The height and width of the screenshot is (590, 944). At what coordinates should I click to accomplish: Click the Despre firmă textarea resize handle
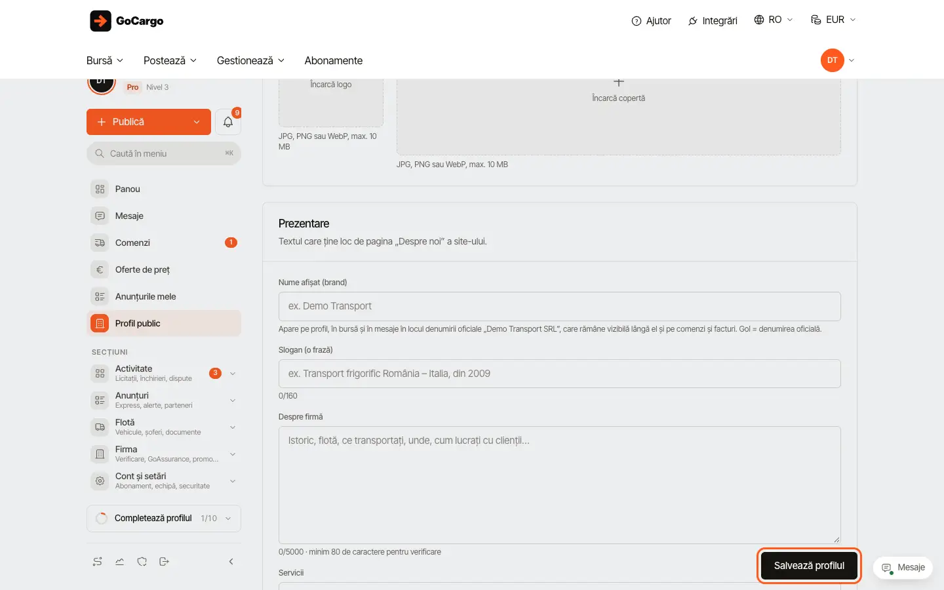tap(836, 540)
